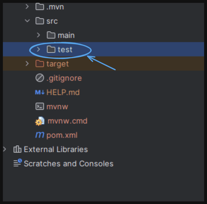Click the gear file icon for mvnw.cmd
Image resolution: width=207 pixels, height=204 pixels.
pyautogui.click(x=40, y=121)
